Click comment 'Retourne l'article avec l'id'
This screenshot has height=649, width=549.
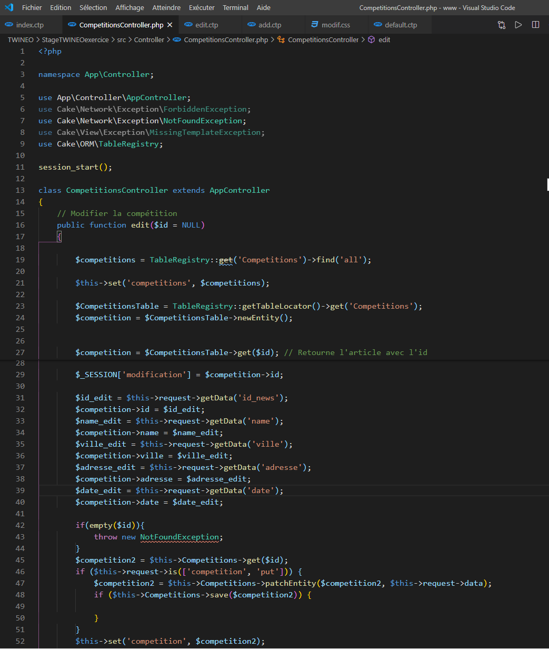tap(363, 352)
